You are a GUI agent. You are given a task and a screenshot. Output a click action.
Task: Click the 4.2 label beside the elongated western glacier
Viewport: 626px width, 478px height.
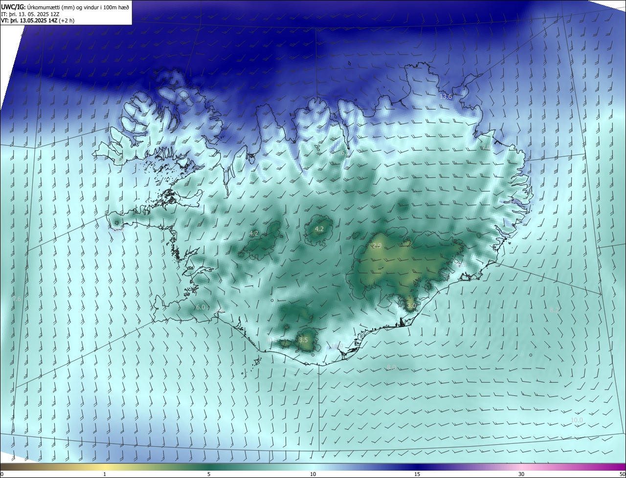pos(254,234)
